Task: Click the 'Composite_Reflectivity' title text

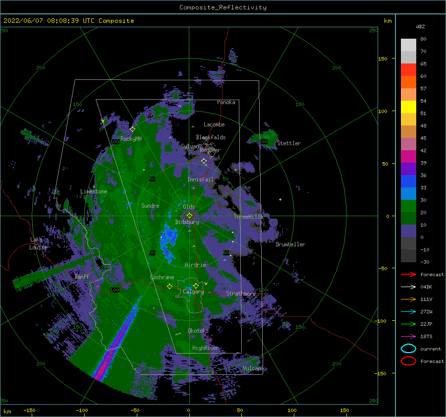Action: pyautogui.click(x=223, y=7)
